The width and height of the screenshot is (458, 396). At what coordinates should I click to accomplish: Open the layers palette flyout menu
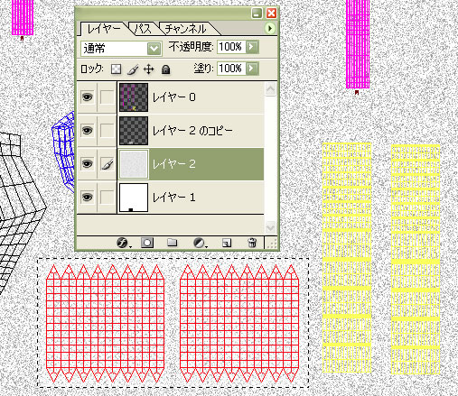270,29
